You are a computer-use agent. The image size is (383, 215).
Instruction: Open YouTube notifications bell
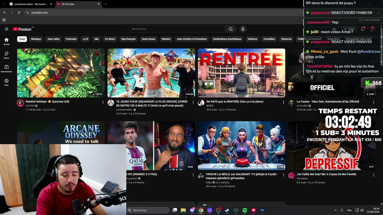point(362,29)
